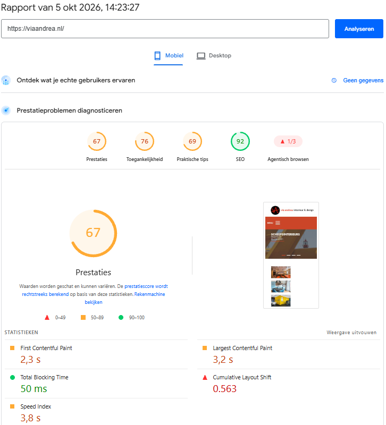Click the large Prestaties title under the big gauge
The image size is (386, 425).
click(x=94, y=273)
